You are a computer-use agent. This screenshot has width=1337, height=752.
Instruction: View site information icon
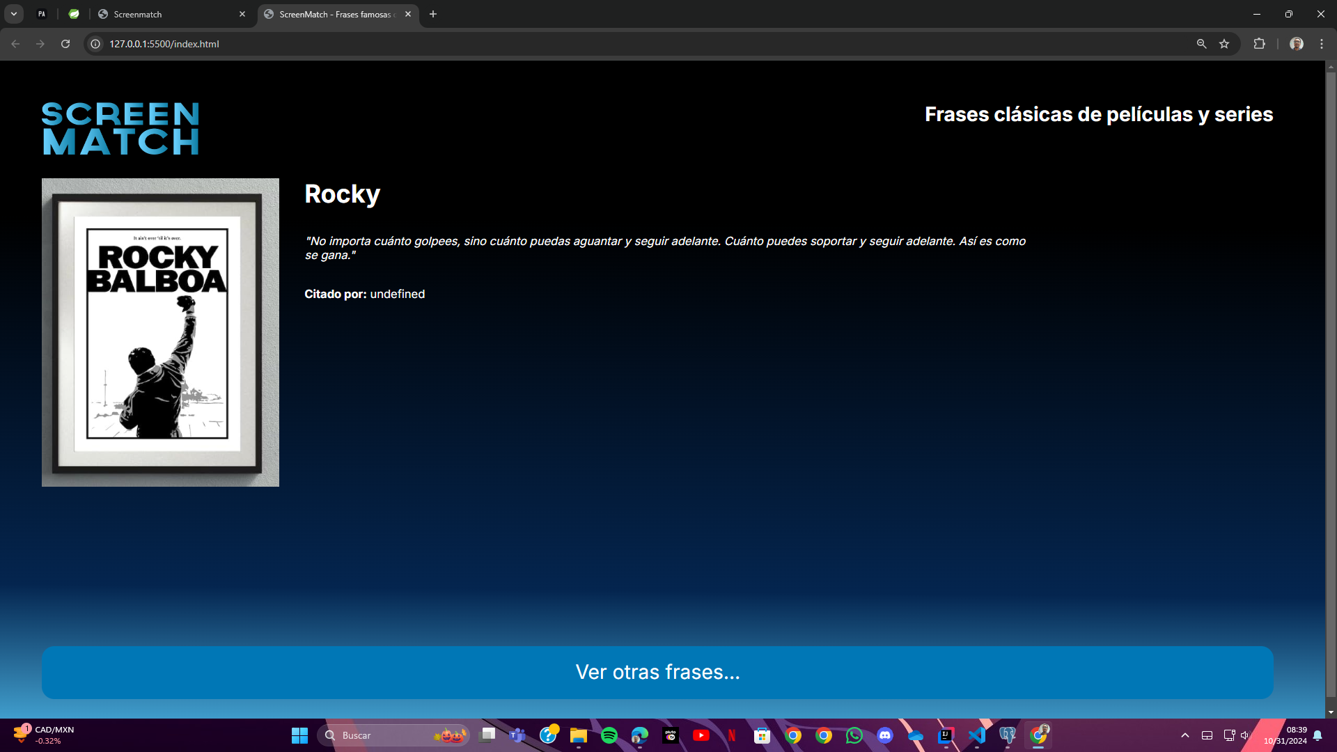tap(96, 44)
